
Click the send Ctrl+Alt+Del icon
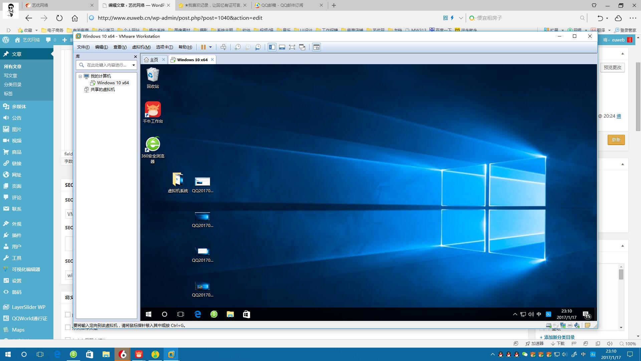223,47
